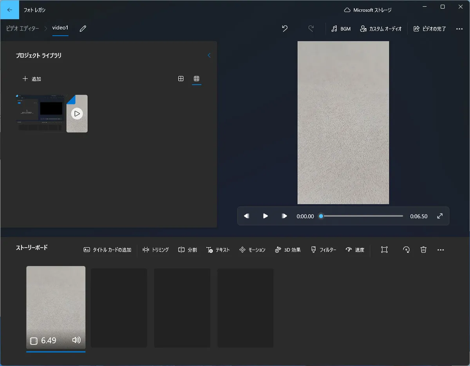Open the モーション effect tool
The image size is (470, 366).
[252, 250]
